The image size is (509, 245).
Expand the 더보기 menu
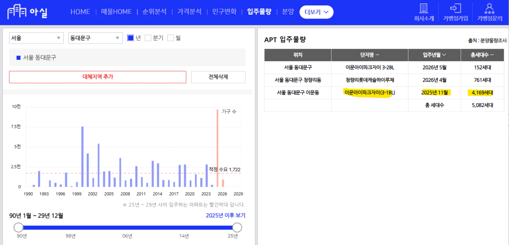click(x=316, y=12)
